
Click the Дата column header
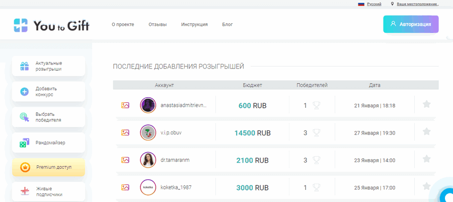click(x=374, y=85)
